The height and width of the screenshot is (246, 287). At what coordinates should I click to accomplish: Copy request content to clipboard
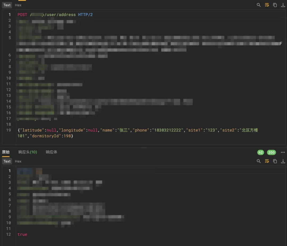(275, 5)
